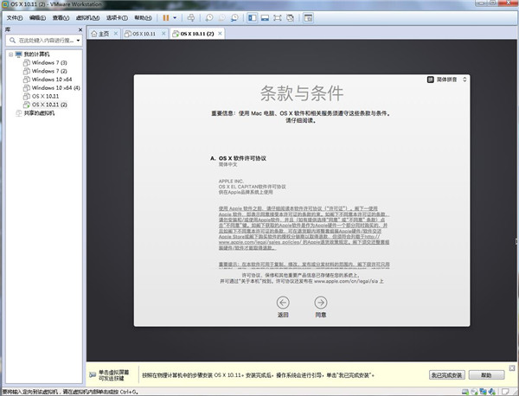Select Windows 10 x64 virtual machine

[x=48, y=80]
